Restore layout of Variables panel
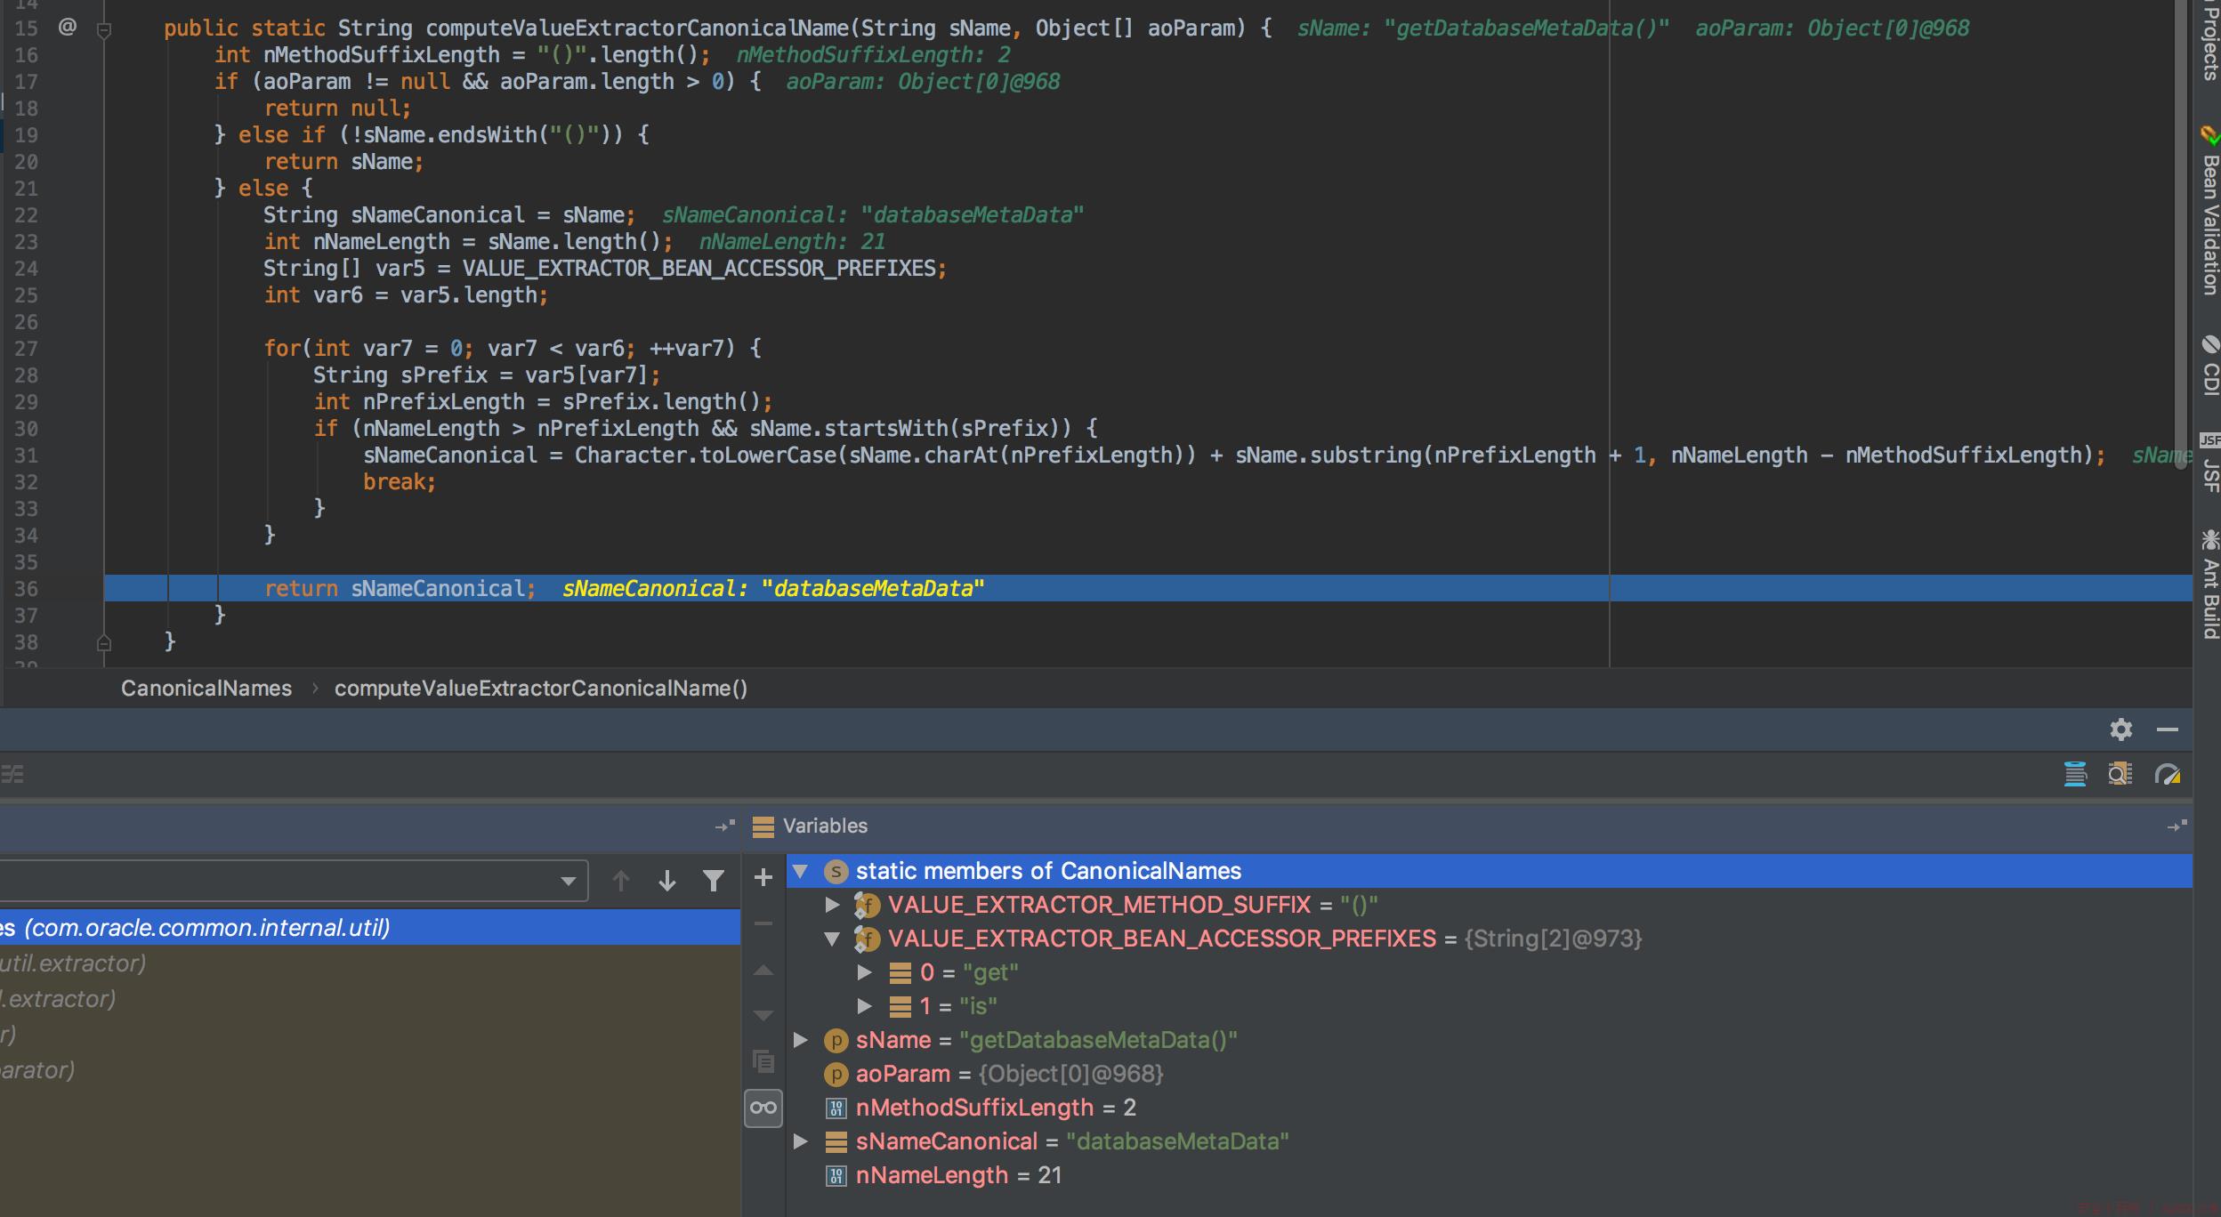Image resolution: width=2221 pixels, height=1217 pixels. coord(2177,826)
